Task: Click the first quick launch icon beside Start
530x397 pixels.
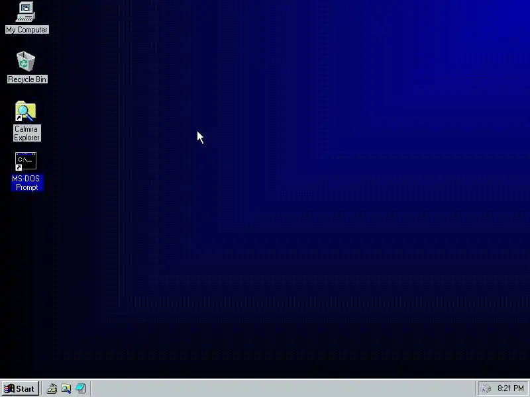Action: (52, 388)
